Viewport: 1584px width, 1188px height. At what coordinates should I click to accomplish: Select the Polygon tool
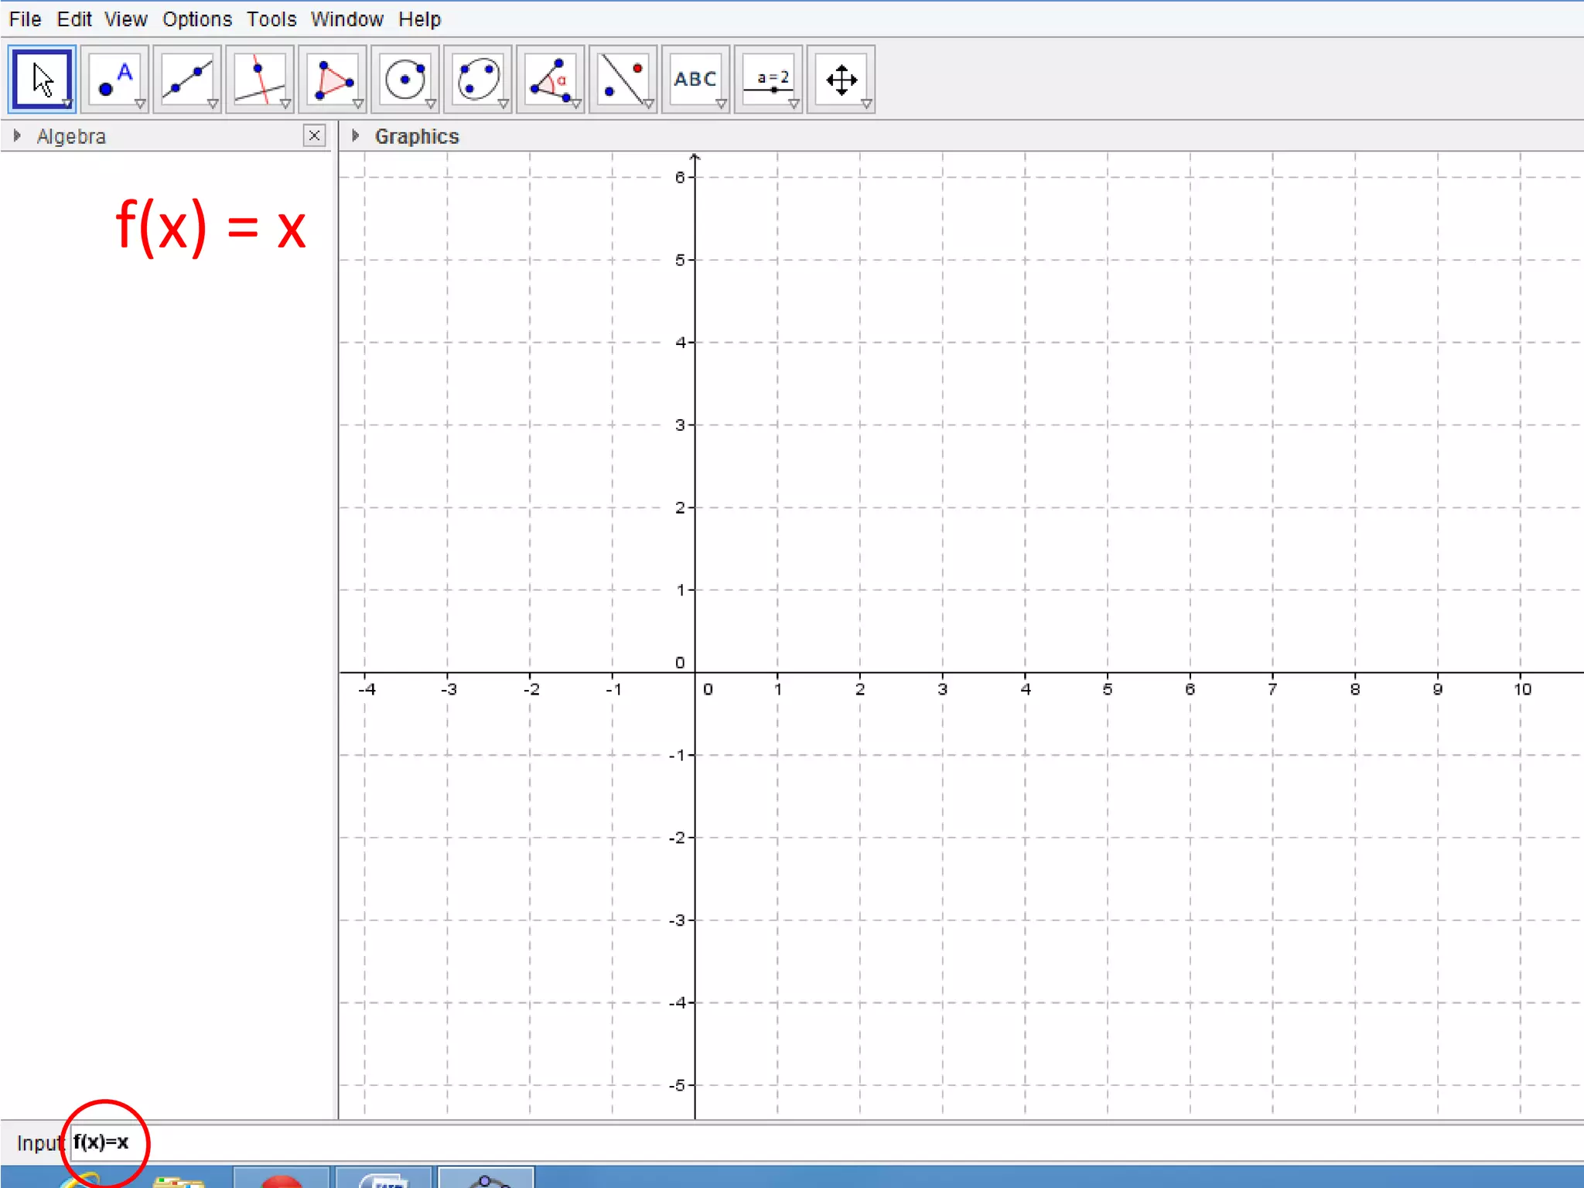pos(333,79)
